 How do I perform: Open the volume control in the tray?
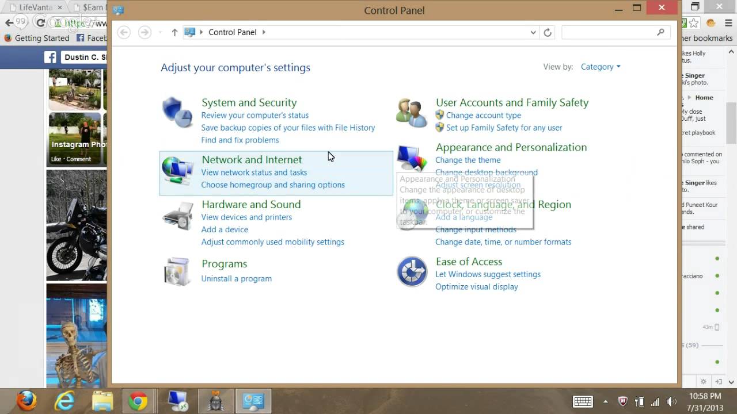click(x=671, y=401)
